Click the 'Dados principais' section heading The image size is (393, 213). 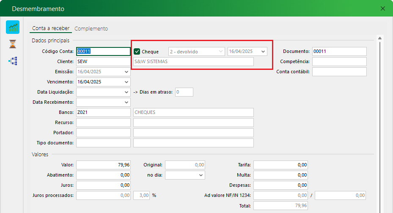click(x=50, y=40)
